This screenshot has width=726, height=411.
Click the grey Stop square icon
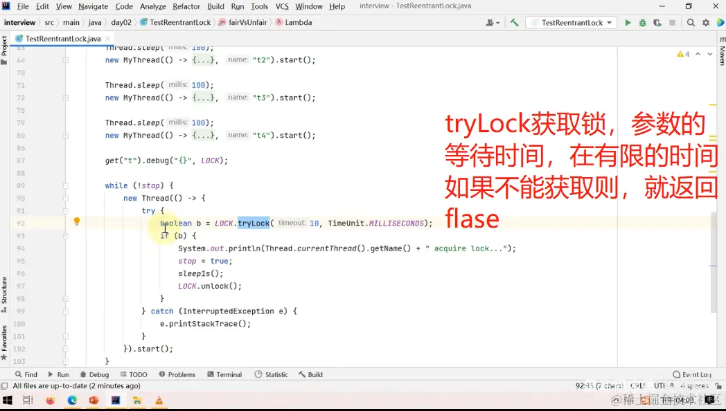[672, 23]
